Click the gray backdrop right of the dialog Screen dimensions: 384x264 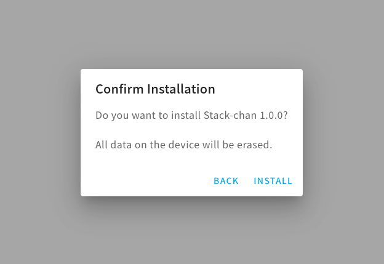(343, 132)
